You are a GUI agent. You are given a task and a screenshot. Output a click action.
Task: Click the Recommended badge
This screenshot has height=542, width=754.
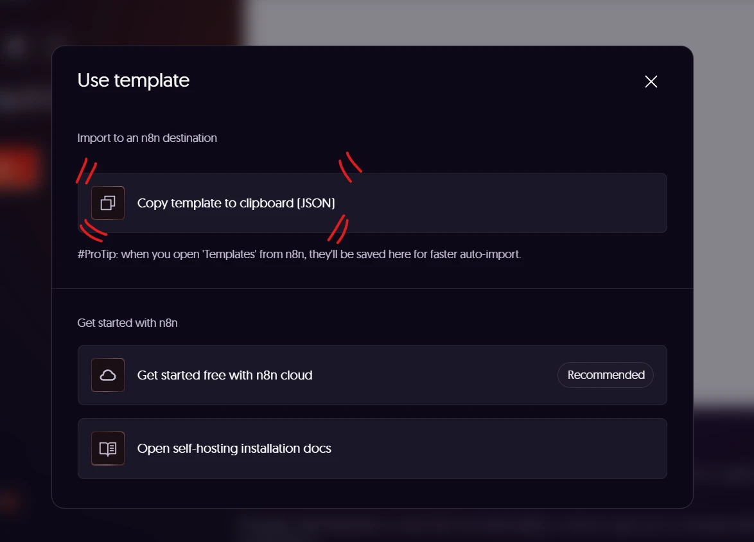tap(606, 375)
